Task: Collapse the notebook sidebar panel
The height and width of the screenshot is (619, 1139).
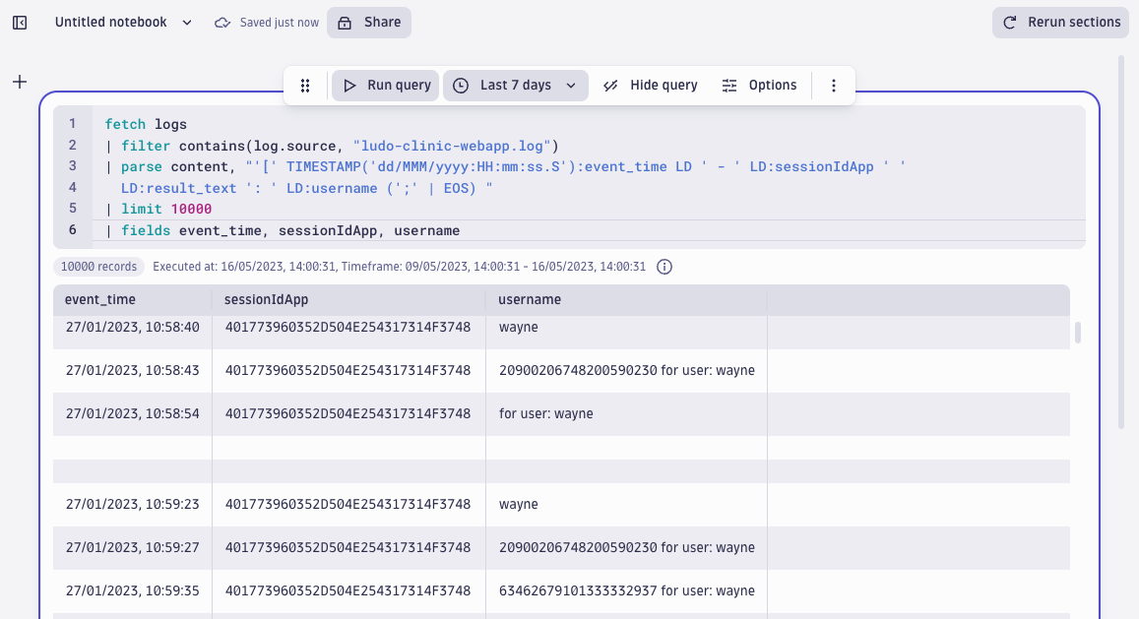Action: coord(19,22)
